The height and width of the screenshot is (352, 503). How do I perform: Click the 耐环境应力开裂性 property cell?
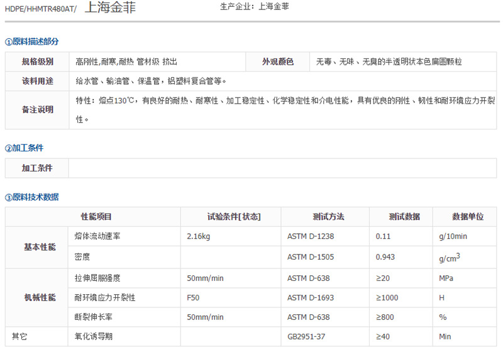[124, 297]
